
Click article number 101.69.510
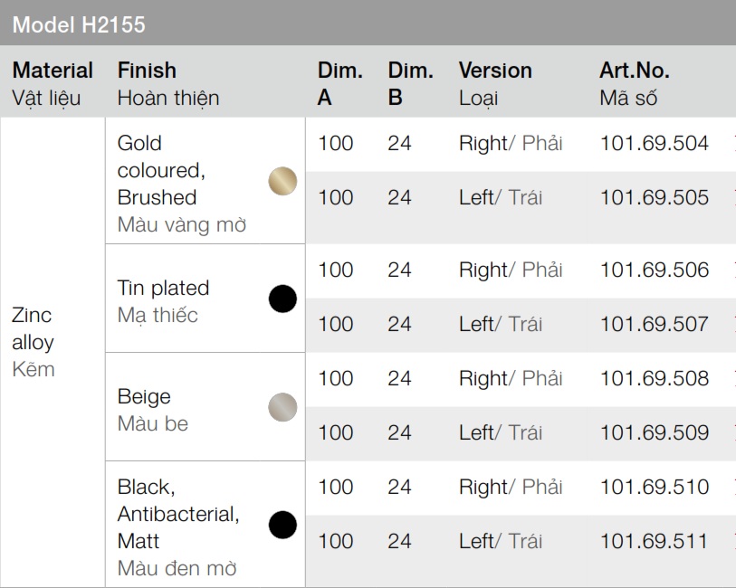654,487
